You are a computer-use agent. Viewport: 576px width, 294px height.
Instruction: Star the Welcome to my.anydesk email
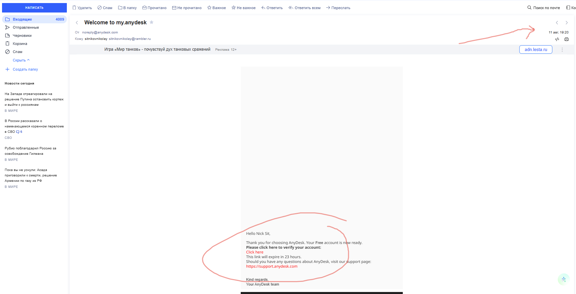(x=152, y=22)
